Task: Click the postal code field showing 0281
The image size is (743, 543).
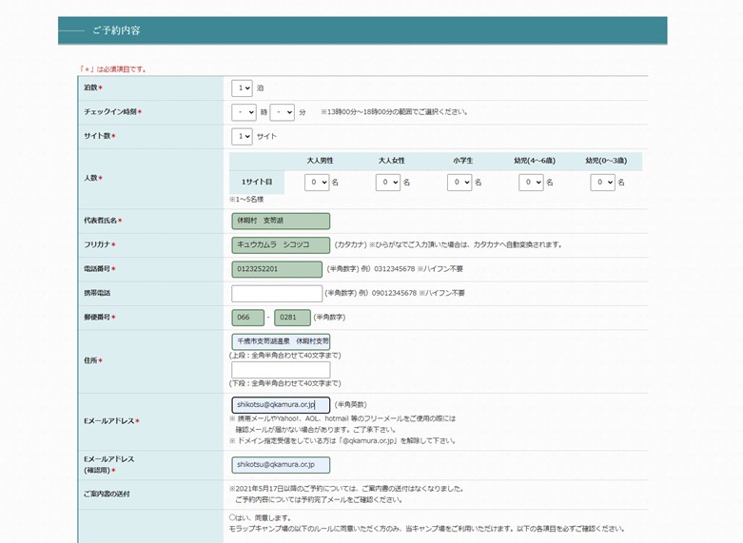Action: click(x=292, y=318)
